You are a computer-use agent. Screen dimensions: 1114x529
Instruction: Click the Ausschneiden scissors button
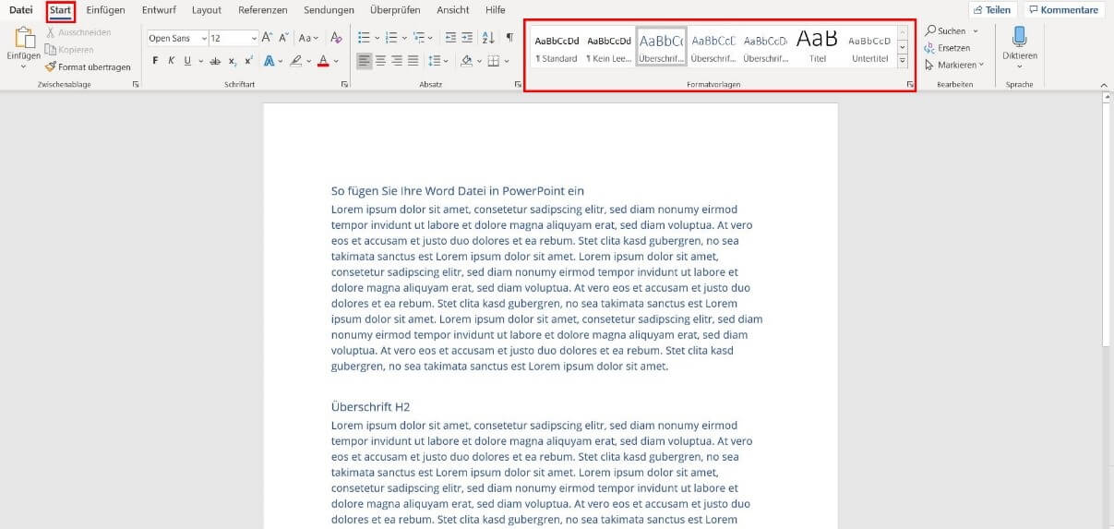78,32
